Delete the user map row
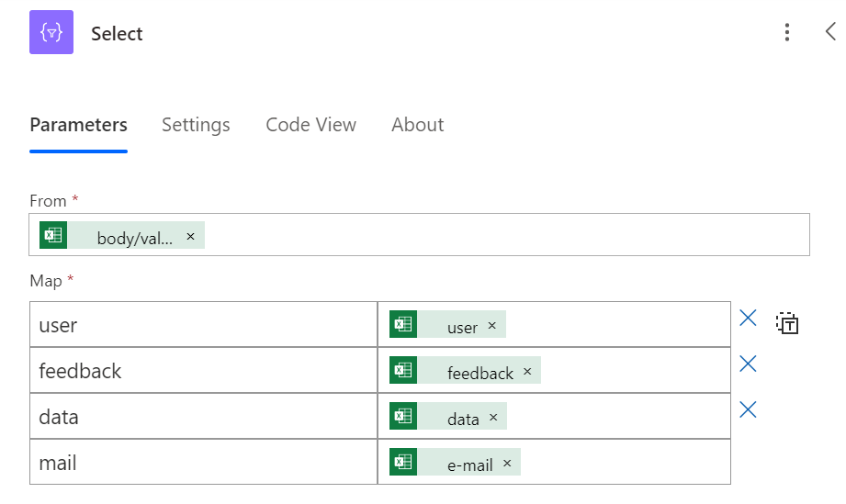This screenshot has height=504, width=846. [748, 319]
